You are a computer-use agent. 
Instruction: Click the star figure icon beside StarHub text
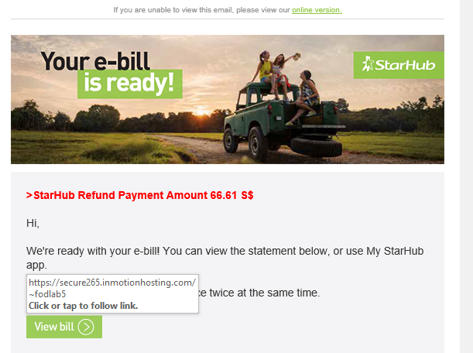click(x=368, y=64)
